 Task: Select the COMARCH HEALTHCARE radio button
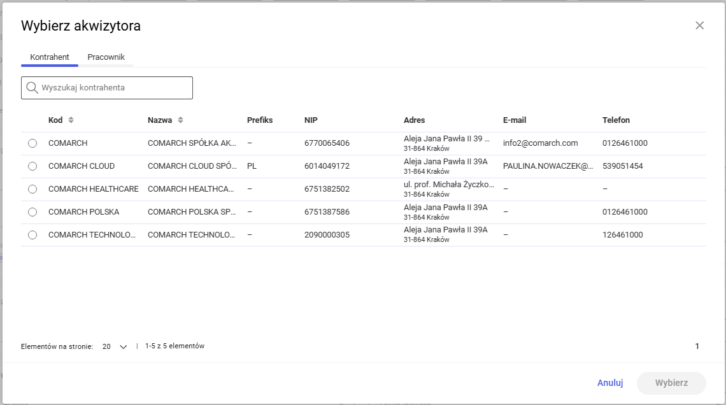(x=32, y=189)
